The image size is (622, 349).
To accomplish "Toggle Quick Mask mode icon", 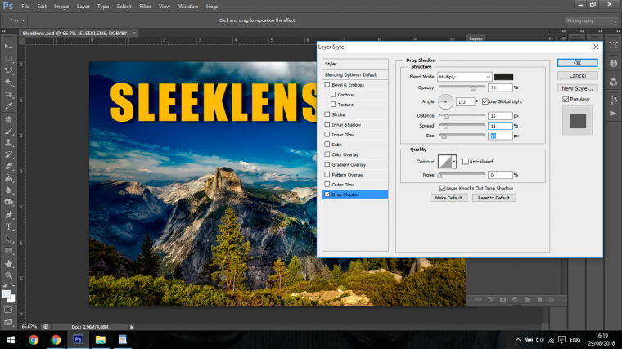I will [x=8, y=310].
